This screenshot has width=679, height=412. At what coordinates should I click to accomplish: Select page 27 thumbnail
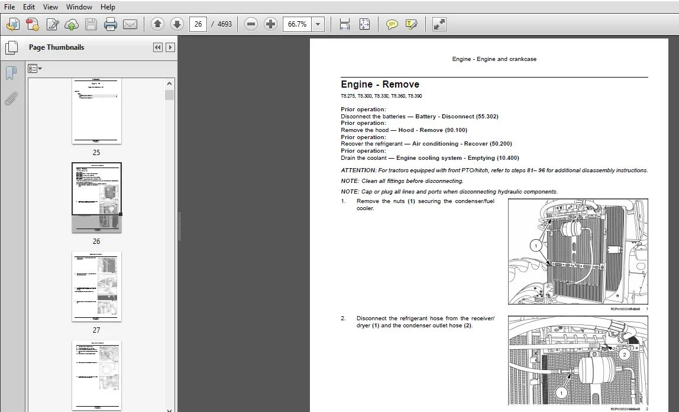point(96,287)
